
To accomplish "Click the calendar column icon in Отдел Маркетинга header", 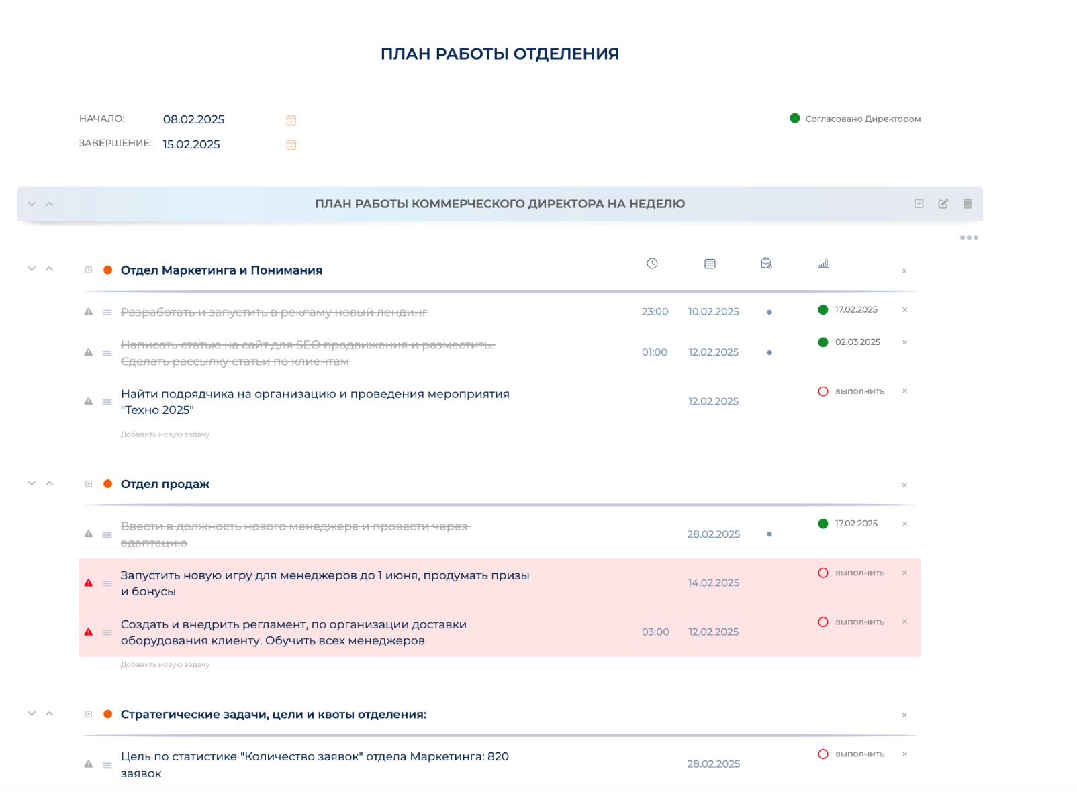I will 710,264.
